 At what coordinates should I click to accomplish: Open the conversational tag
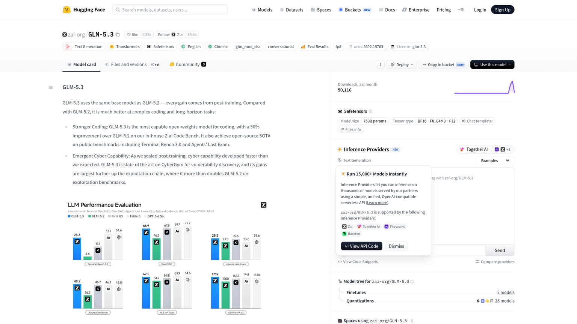point(281,46)
